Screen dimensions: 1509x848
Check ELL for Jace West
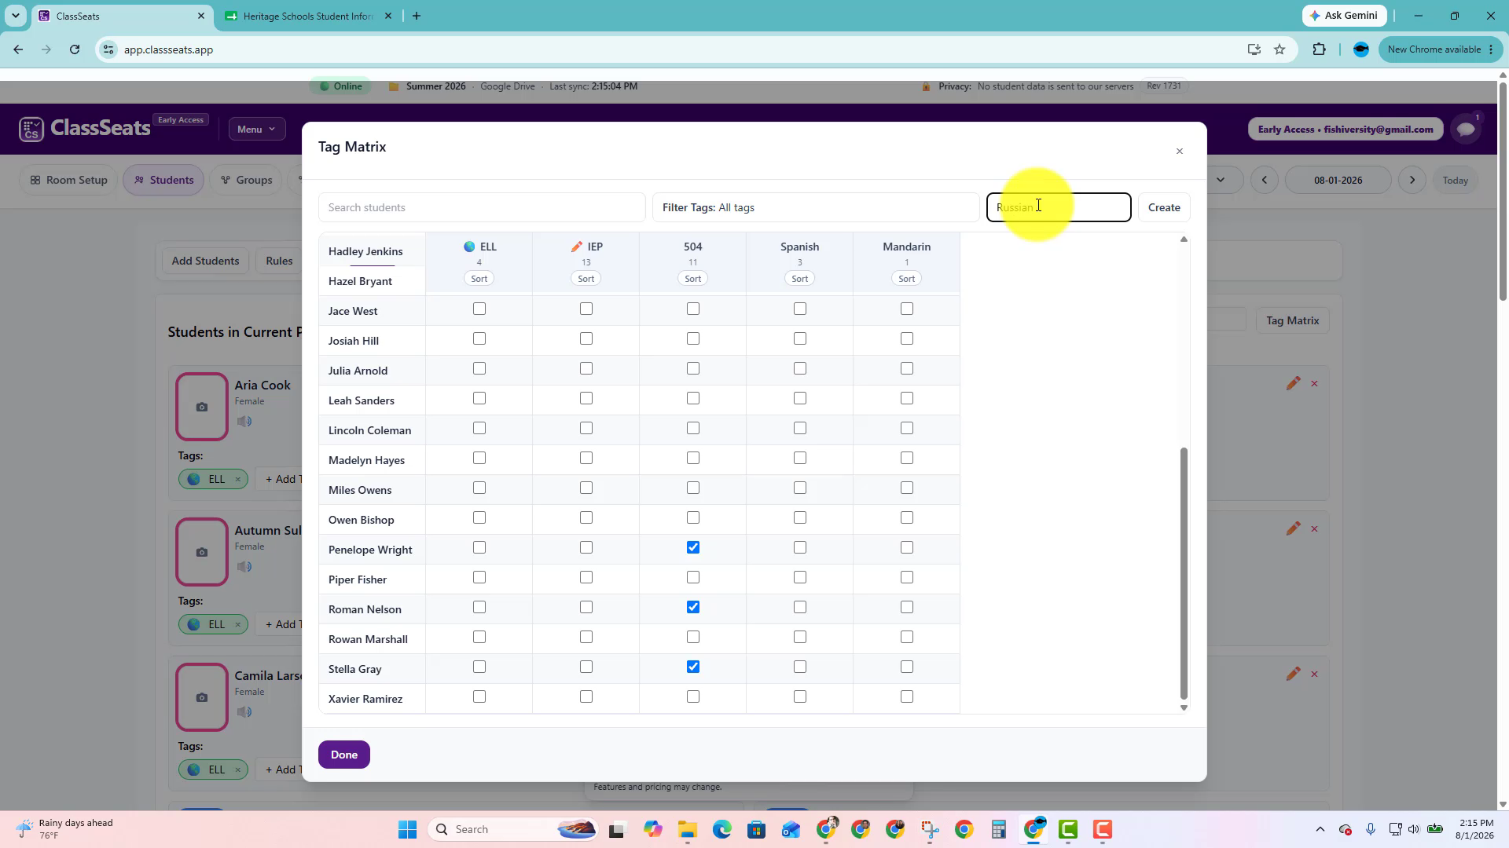(x=479, y=309)
